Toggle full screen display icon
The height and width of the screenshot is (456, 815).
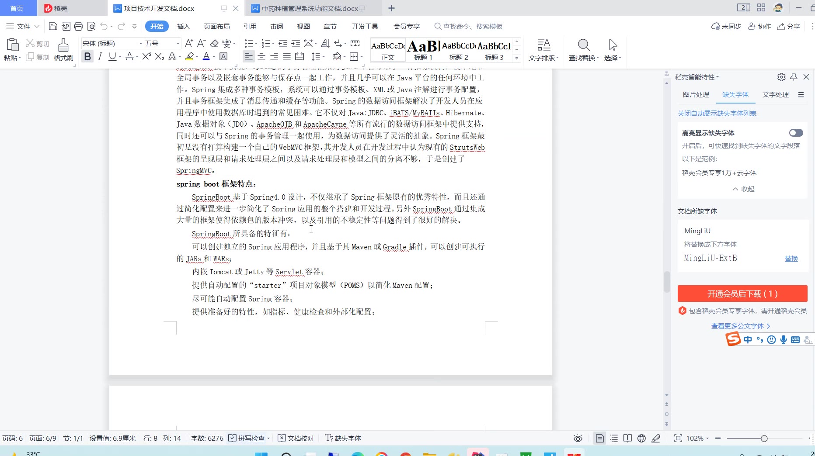coord(678,438)
